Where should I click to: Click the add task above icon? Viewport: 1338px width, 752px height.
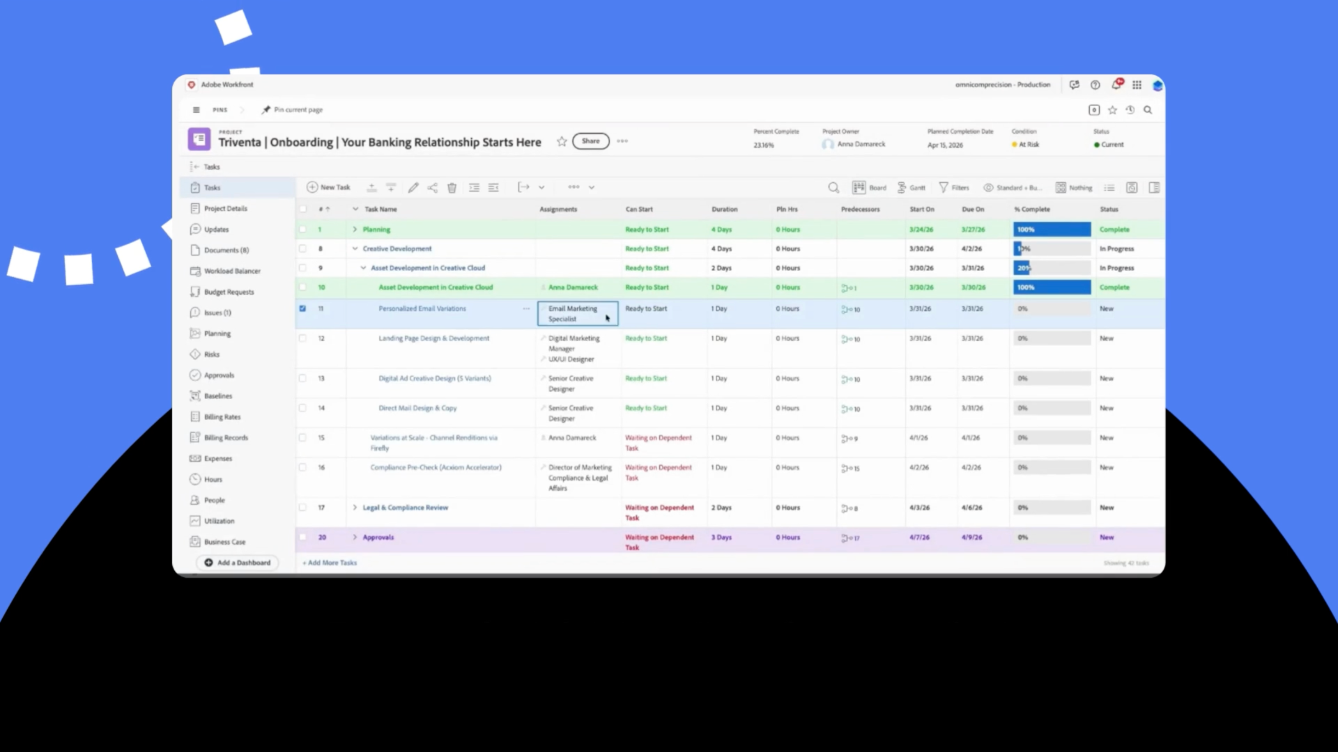pyautogui.click(x=371, y=187)
